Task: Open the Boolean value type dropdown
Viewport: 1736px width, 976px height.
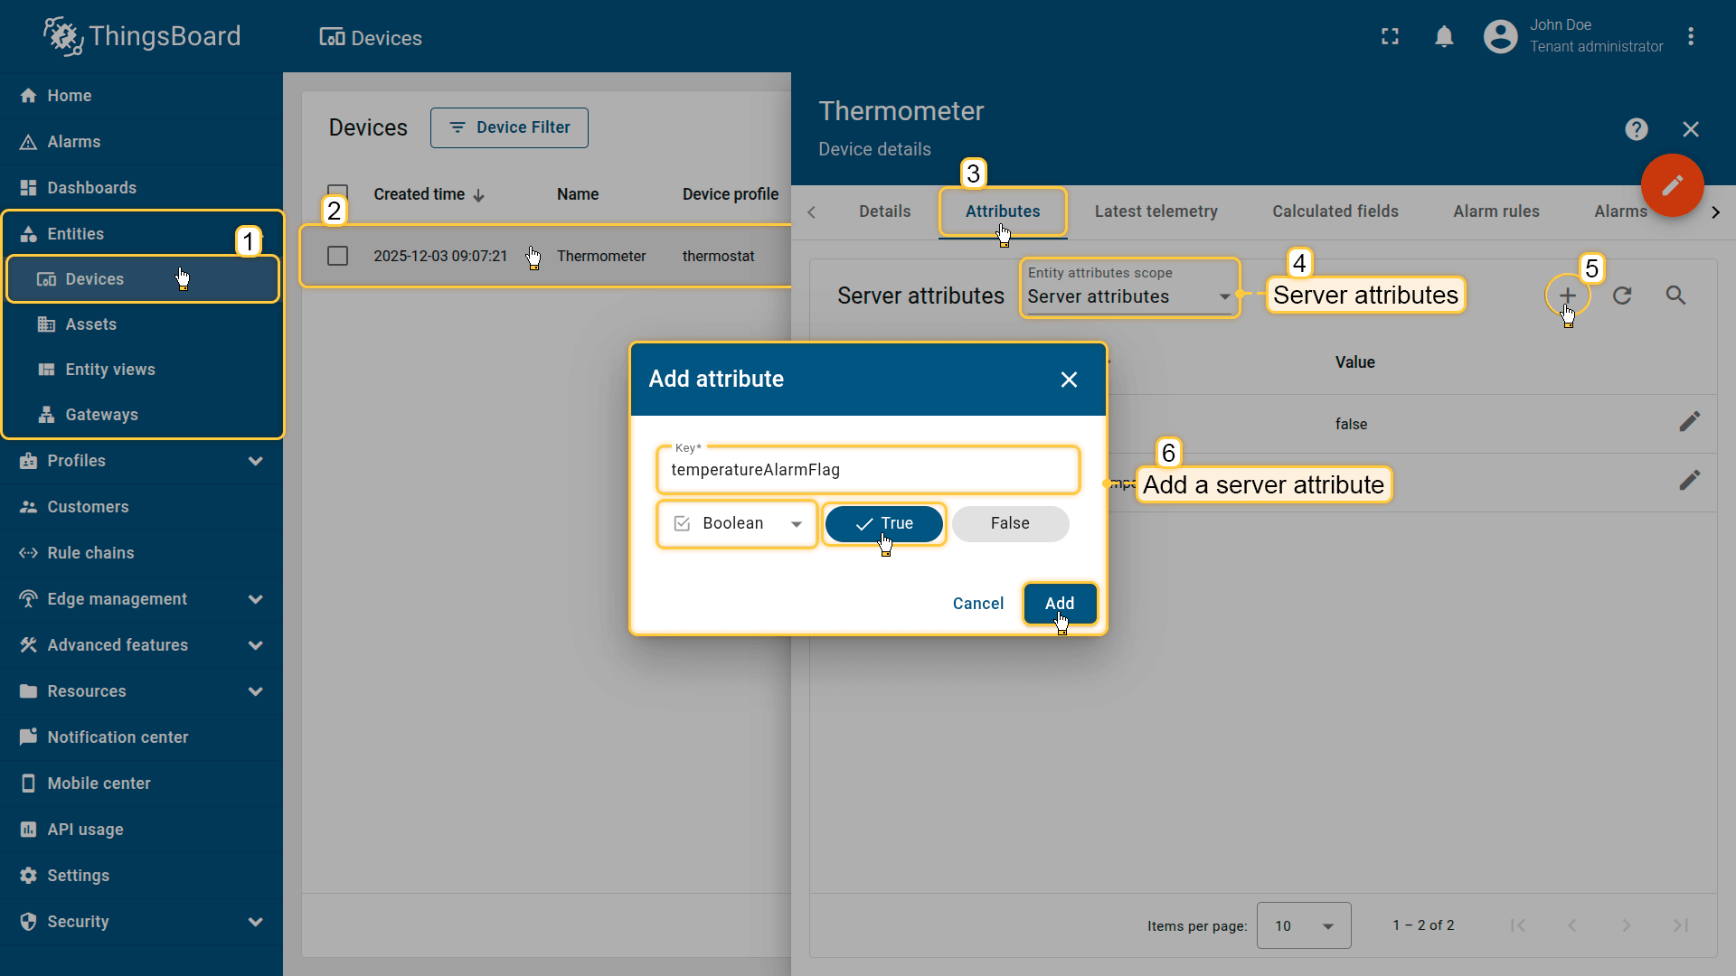Action: 737,523
